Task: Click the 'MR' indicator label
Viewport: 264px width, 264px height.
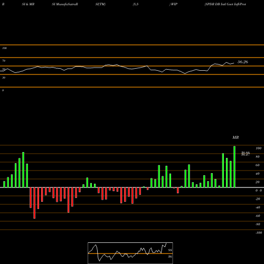Action: click(x=235, y=137)
